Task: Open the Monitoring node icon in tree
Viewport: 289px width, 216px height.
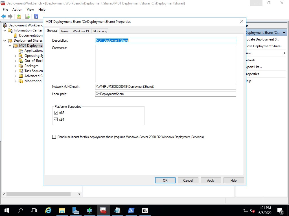Action: pos(21,81)
